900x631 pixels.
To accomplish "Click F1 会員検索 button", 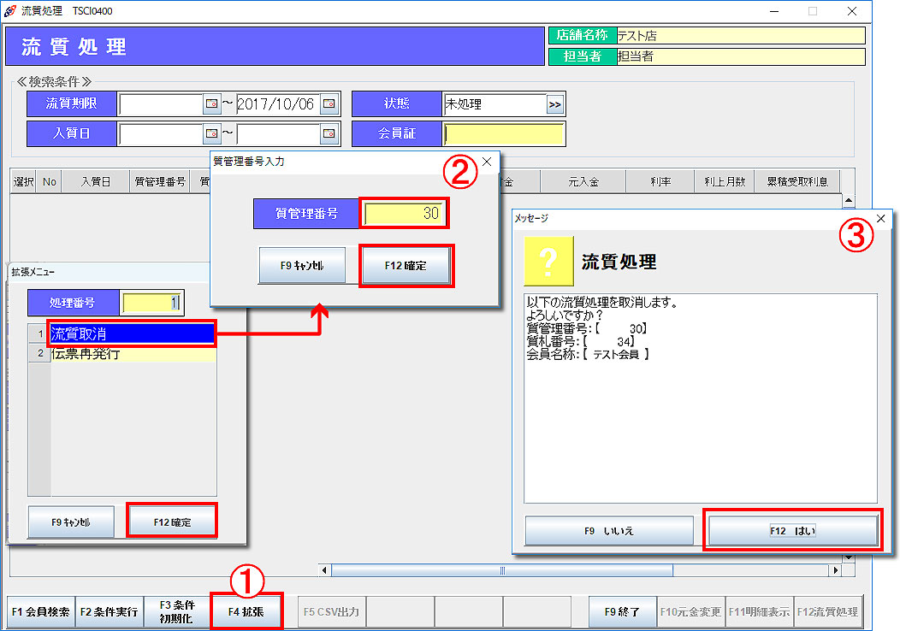I will (40, 612).
